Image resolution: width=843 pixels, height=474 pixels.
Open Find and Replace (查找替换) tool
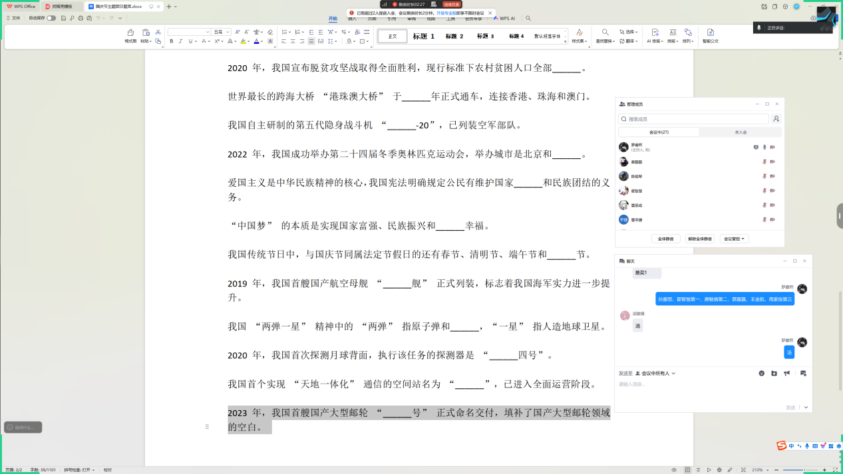tap(605, 36)
